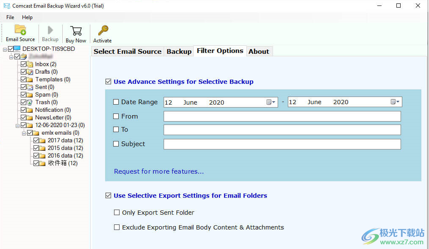Select Trash (0) tree label
The width and height of the screenshot is (429, 249).
pyautogui.click(x=46, y=102)
